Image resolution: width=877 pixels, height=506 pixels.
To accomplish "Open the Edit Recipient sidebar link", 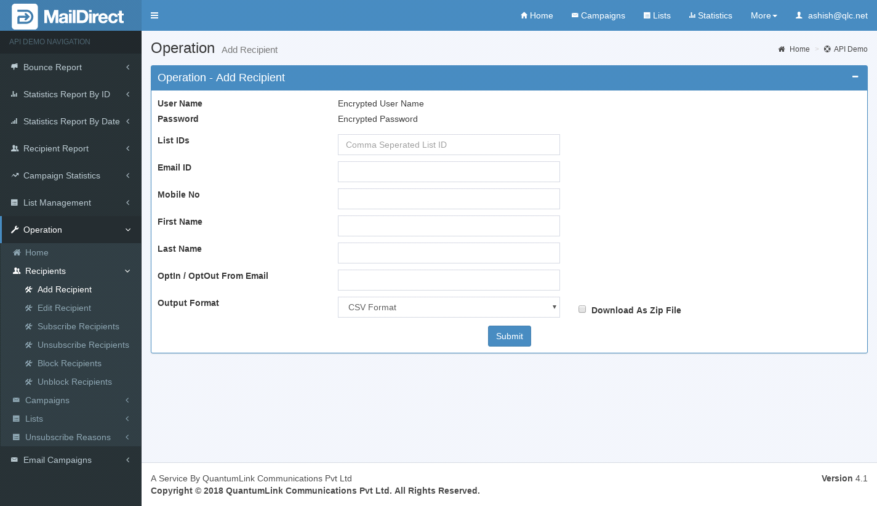I will [64, 308].
